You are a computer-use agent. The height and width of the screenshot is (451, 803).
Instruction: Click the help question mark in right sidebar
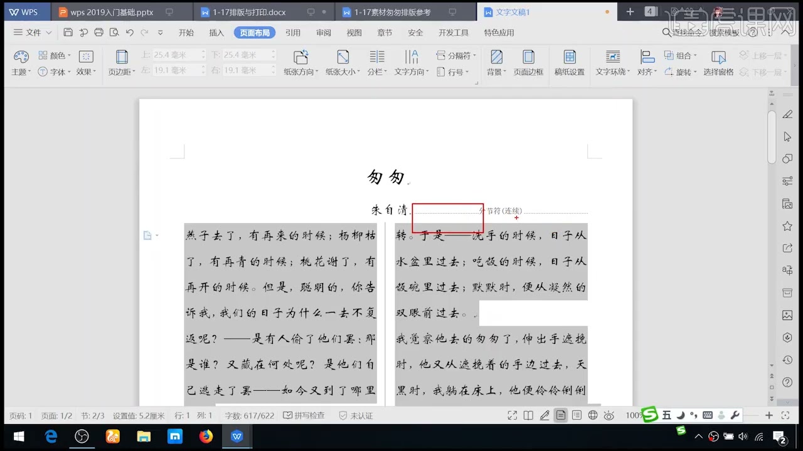coord(787,382)
